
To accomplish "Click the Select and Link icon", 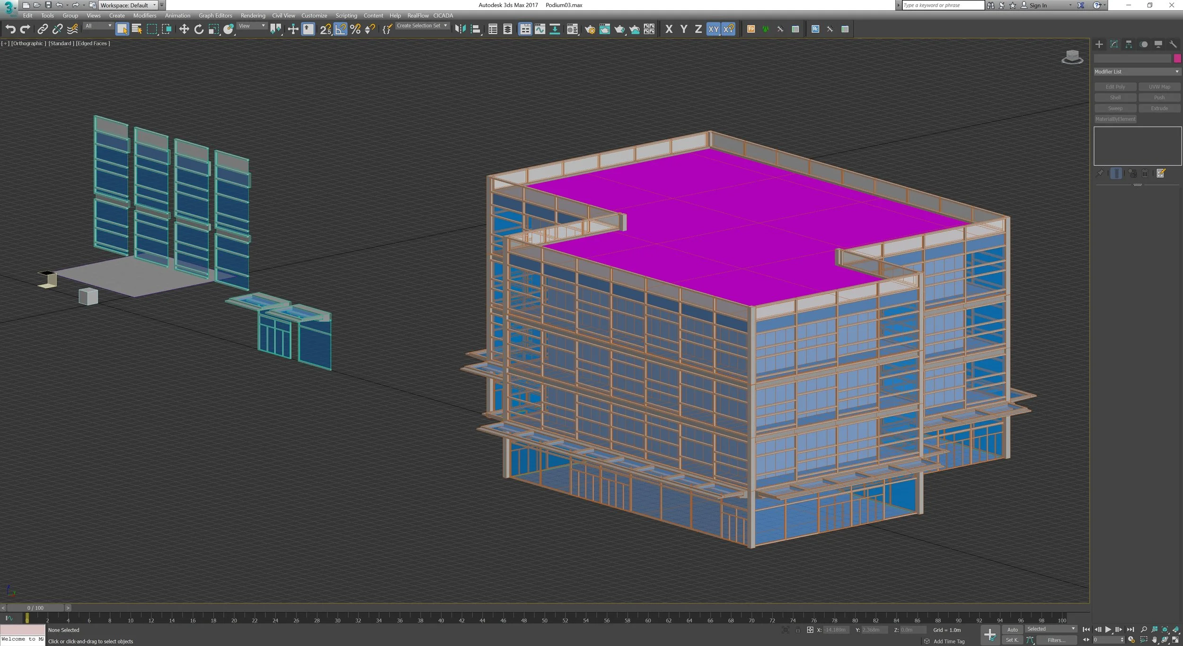I will [43, 29].
